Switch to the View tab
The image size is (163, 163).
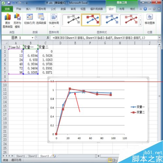point(83,9)
